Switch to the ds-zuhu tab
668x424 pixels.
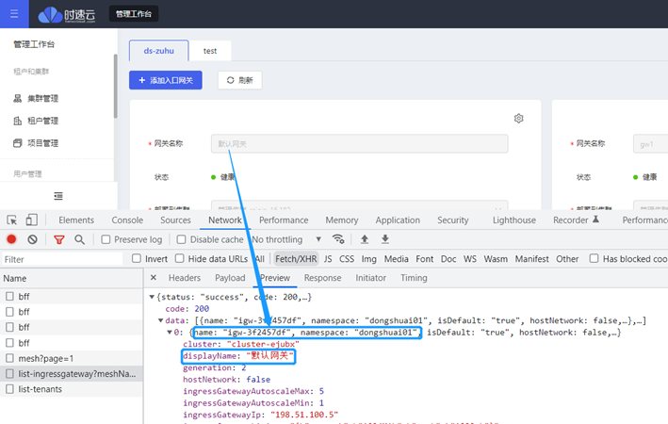tap(159, 51)
